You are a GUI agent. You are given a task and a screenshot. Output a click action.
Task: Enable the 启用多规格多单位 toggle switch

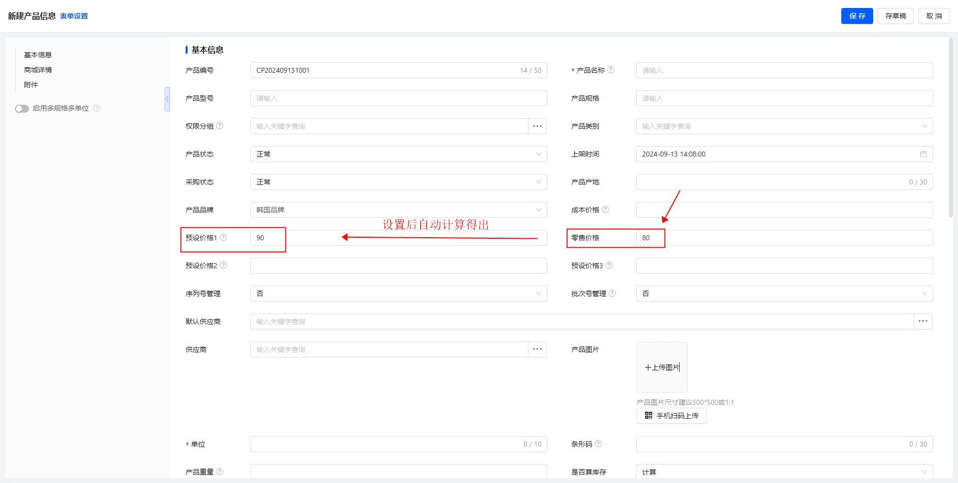pyautogui.click(x=22, y=109)
